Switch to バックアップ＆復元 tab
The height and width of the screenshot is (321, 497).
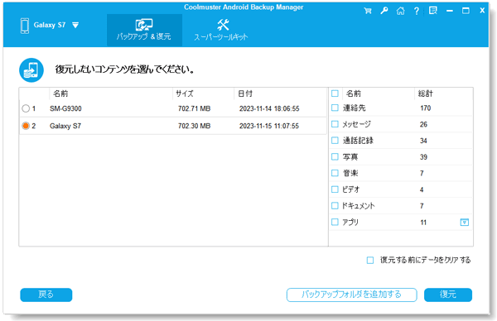point(144,30)
